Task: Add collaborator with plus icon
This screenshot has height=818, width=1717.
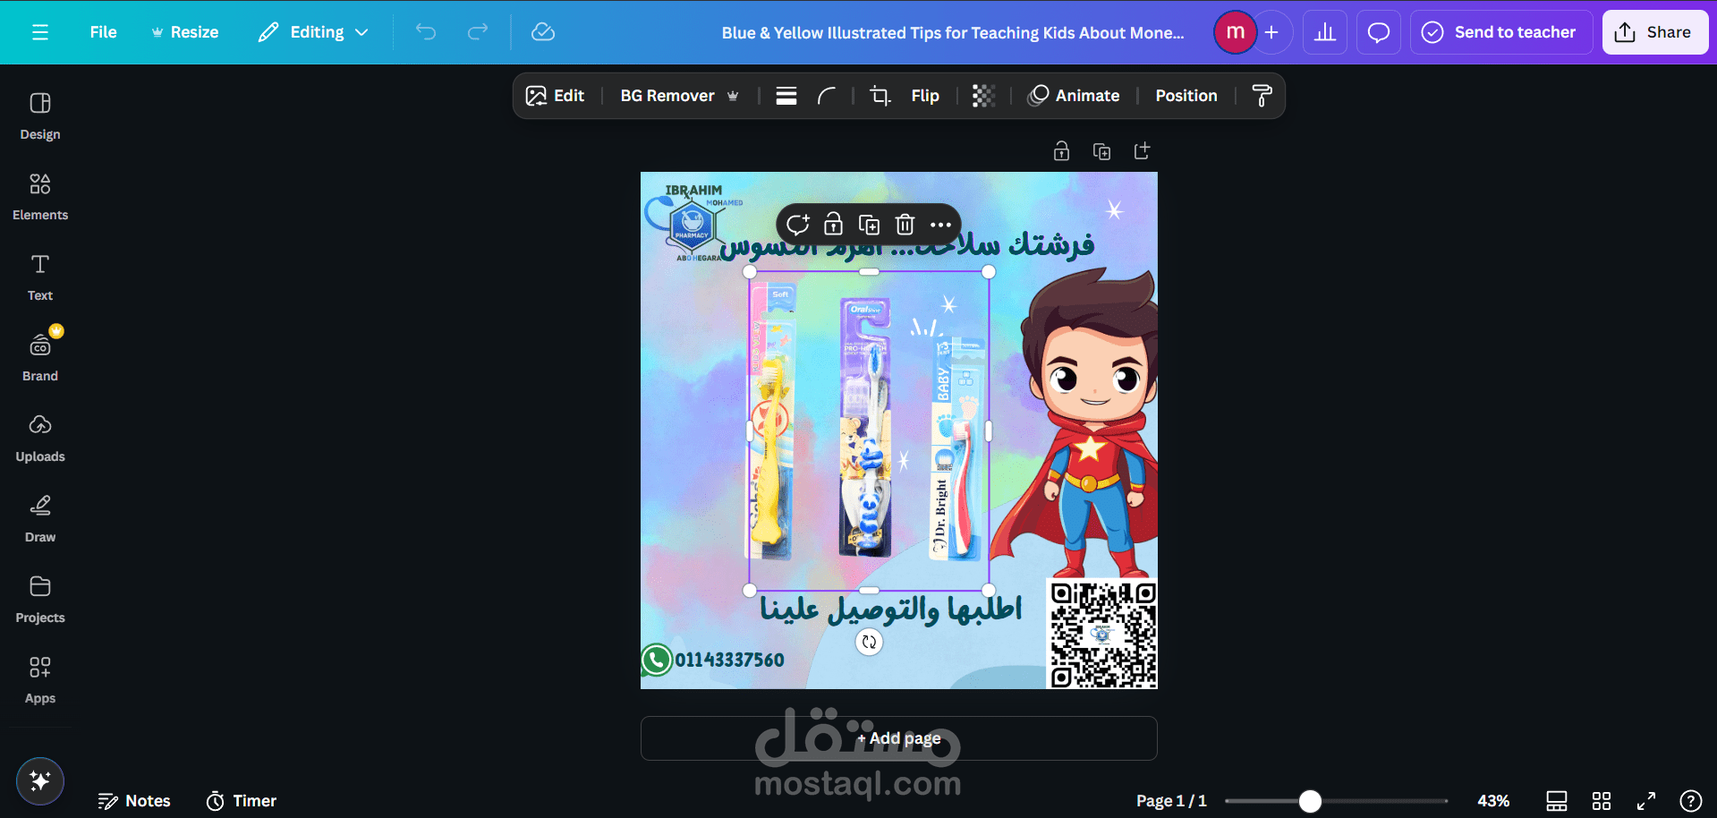Action: 1271,32
